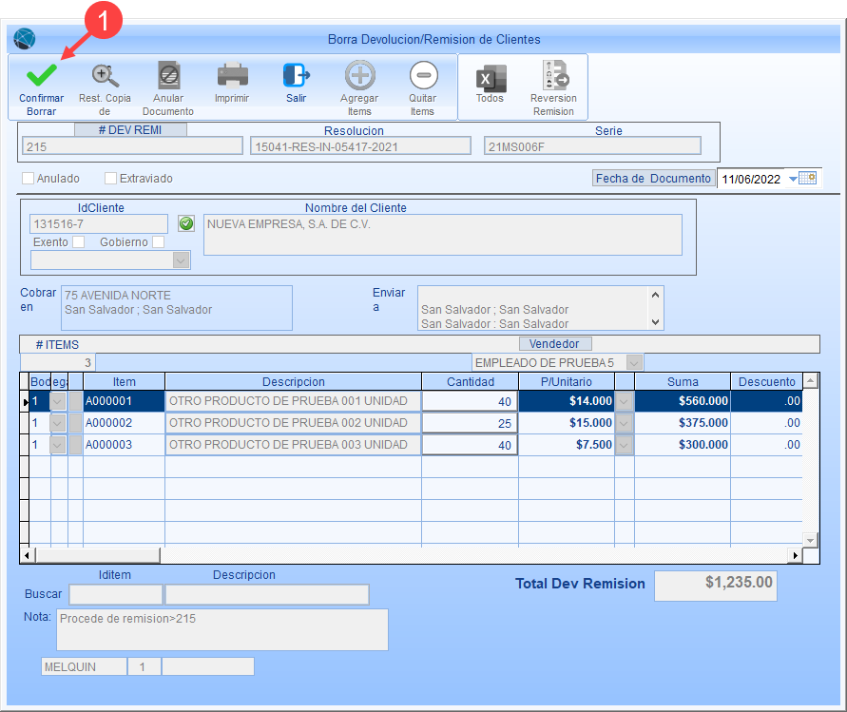This screenshot has height=712, width=847.
Task: Click the Confirmar Borrar green checkmark
Action: (41, 75)
